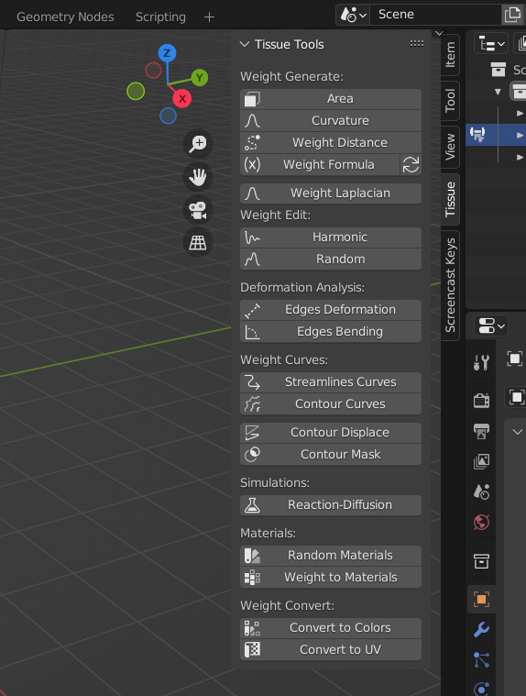Click the negative Y axis circle on the gizmo
Screen dimensions: 526x696
[x=136, y=91]
